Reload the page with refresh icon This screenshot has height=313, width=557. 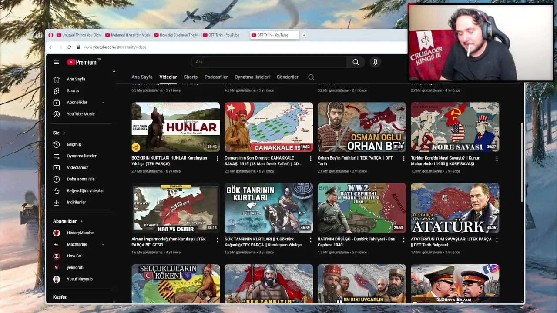click(69, 47)
